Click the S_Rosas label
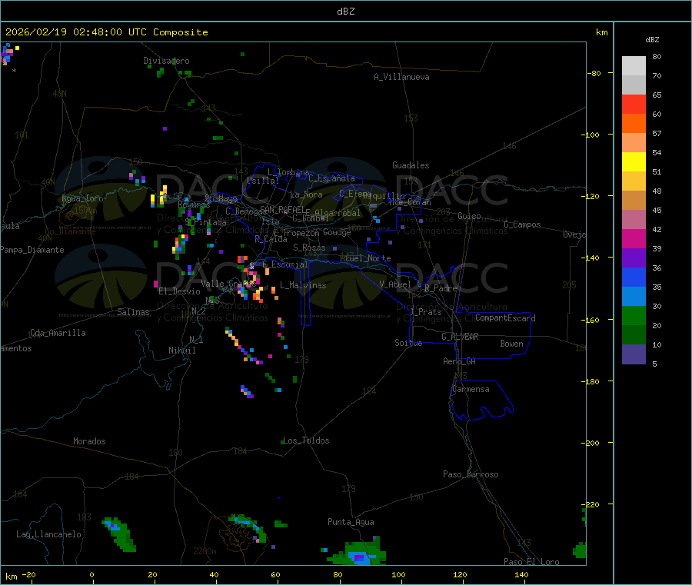Viewport: 692px width, 585px height. 309,248
